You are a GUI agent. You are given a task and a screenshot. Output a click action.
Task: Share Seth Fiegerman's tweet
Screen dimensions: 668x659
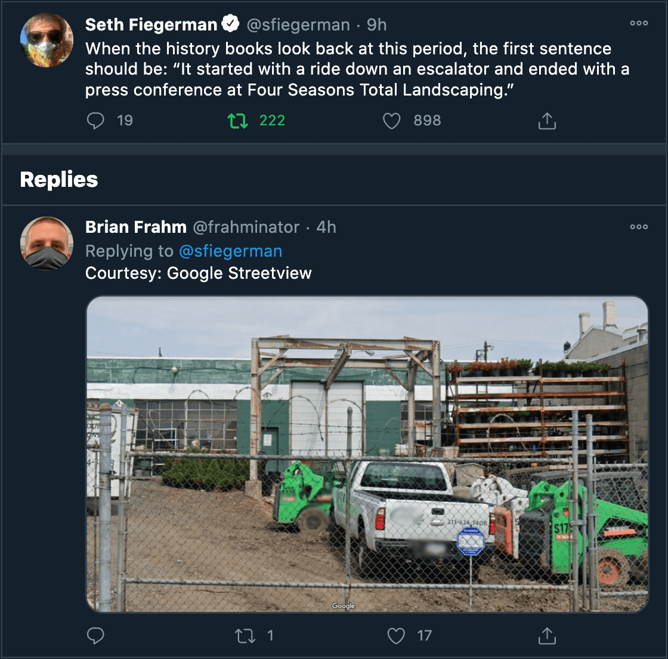click(x=547, y=121)
